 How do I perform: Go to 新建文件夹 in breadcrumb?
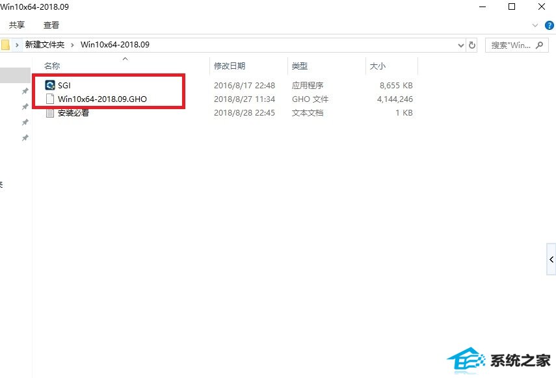(x=45, y=45)
